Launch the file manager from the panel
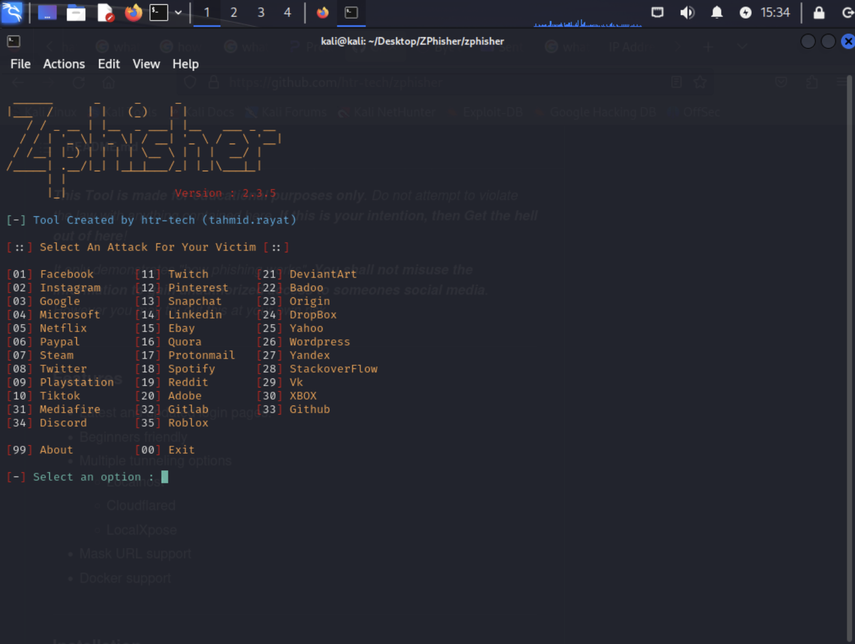 click(76, 12)
